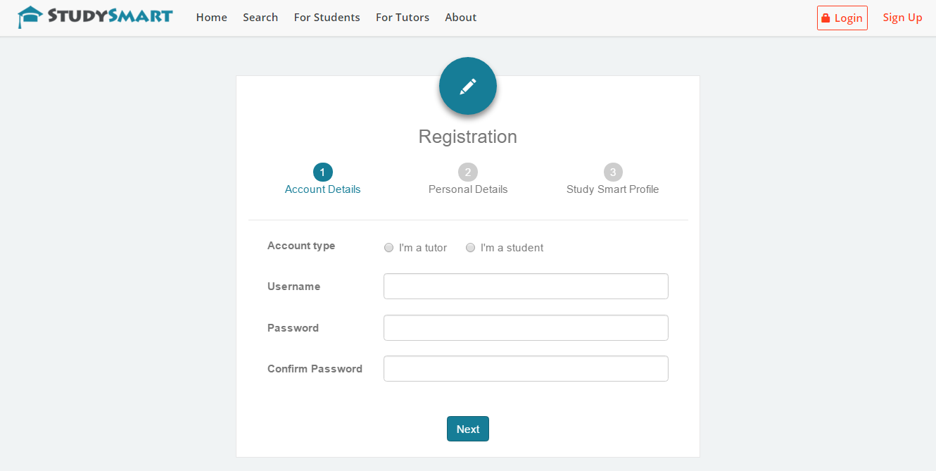Screen dimensions: 936x471
Task: Click the Study Smart Profile step label
Action: [612, 189]
